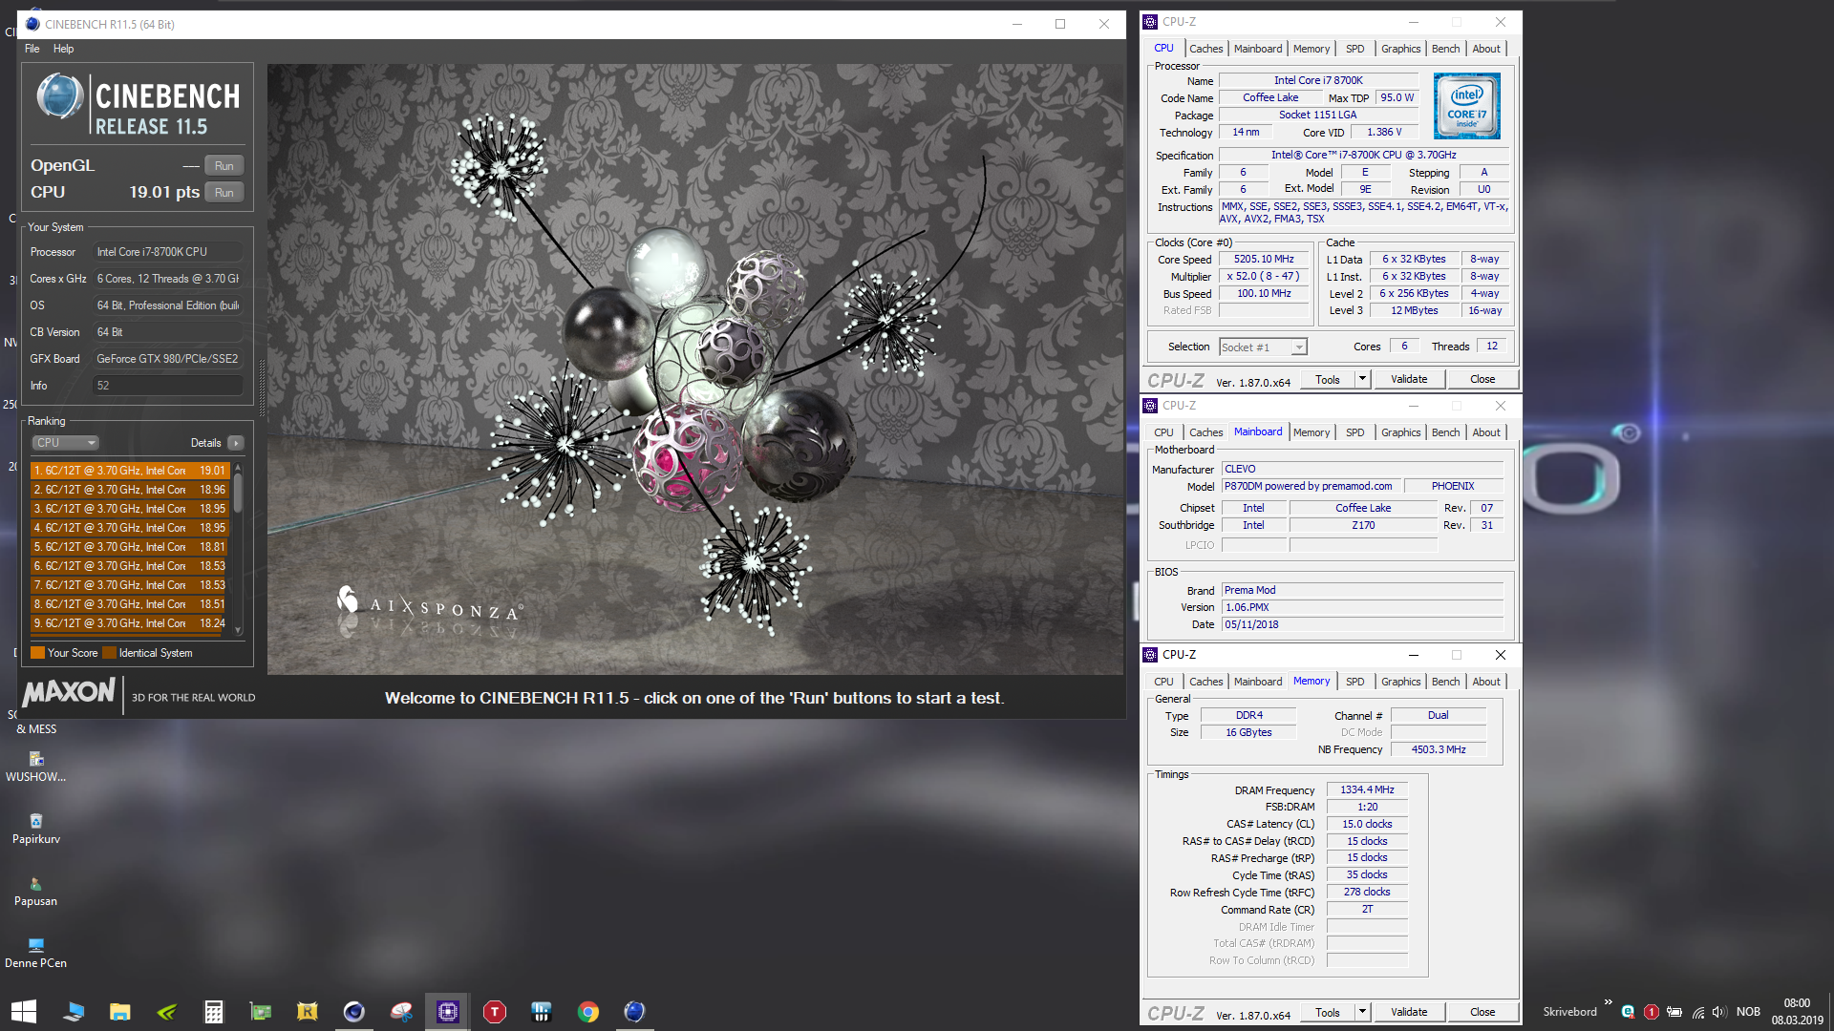Open File Explorer from the taskbar
1834x1031 pixels.
[119, 1011]
